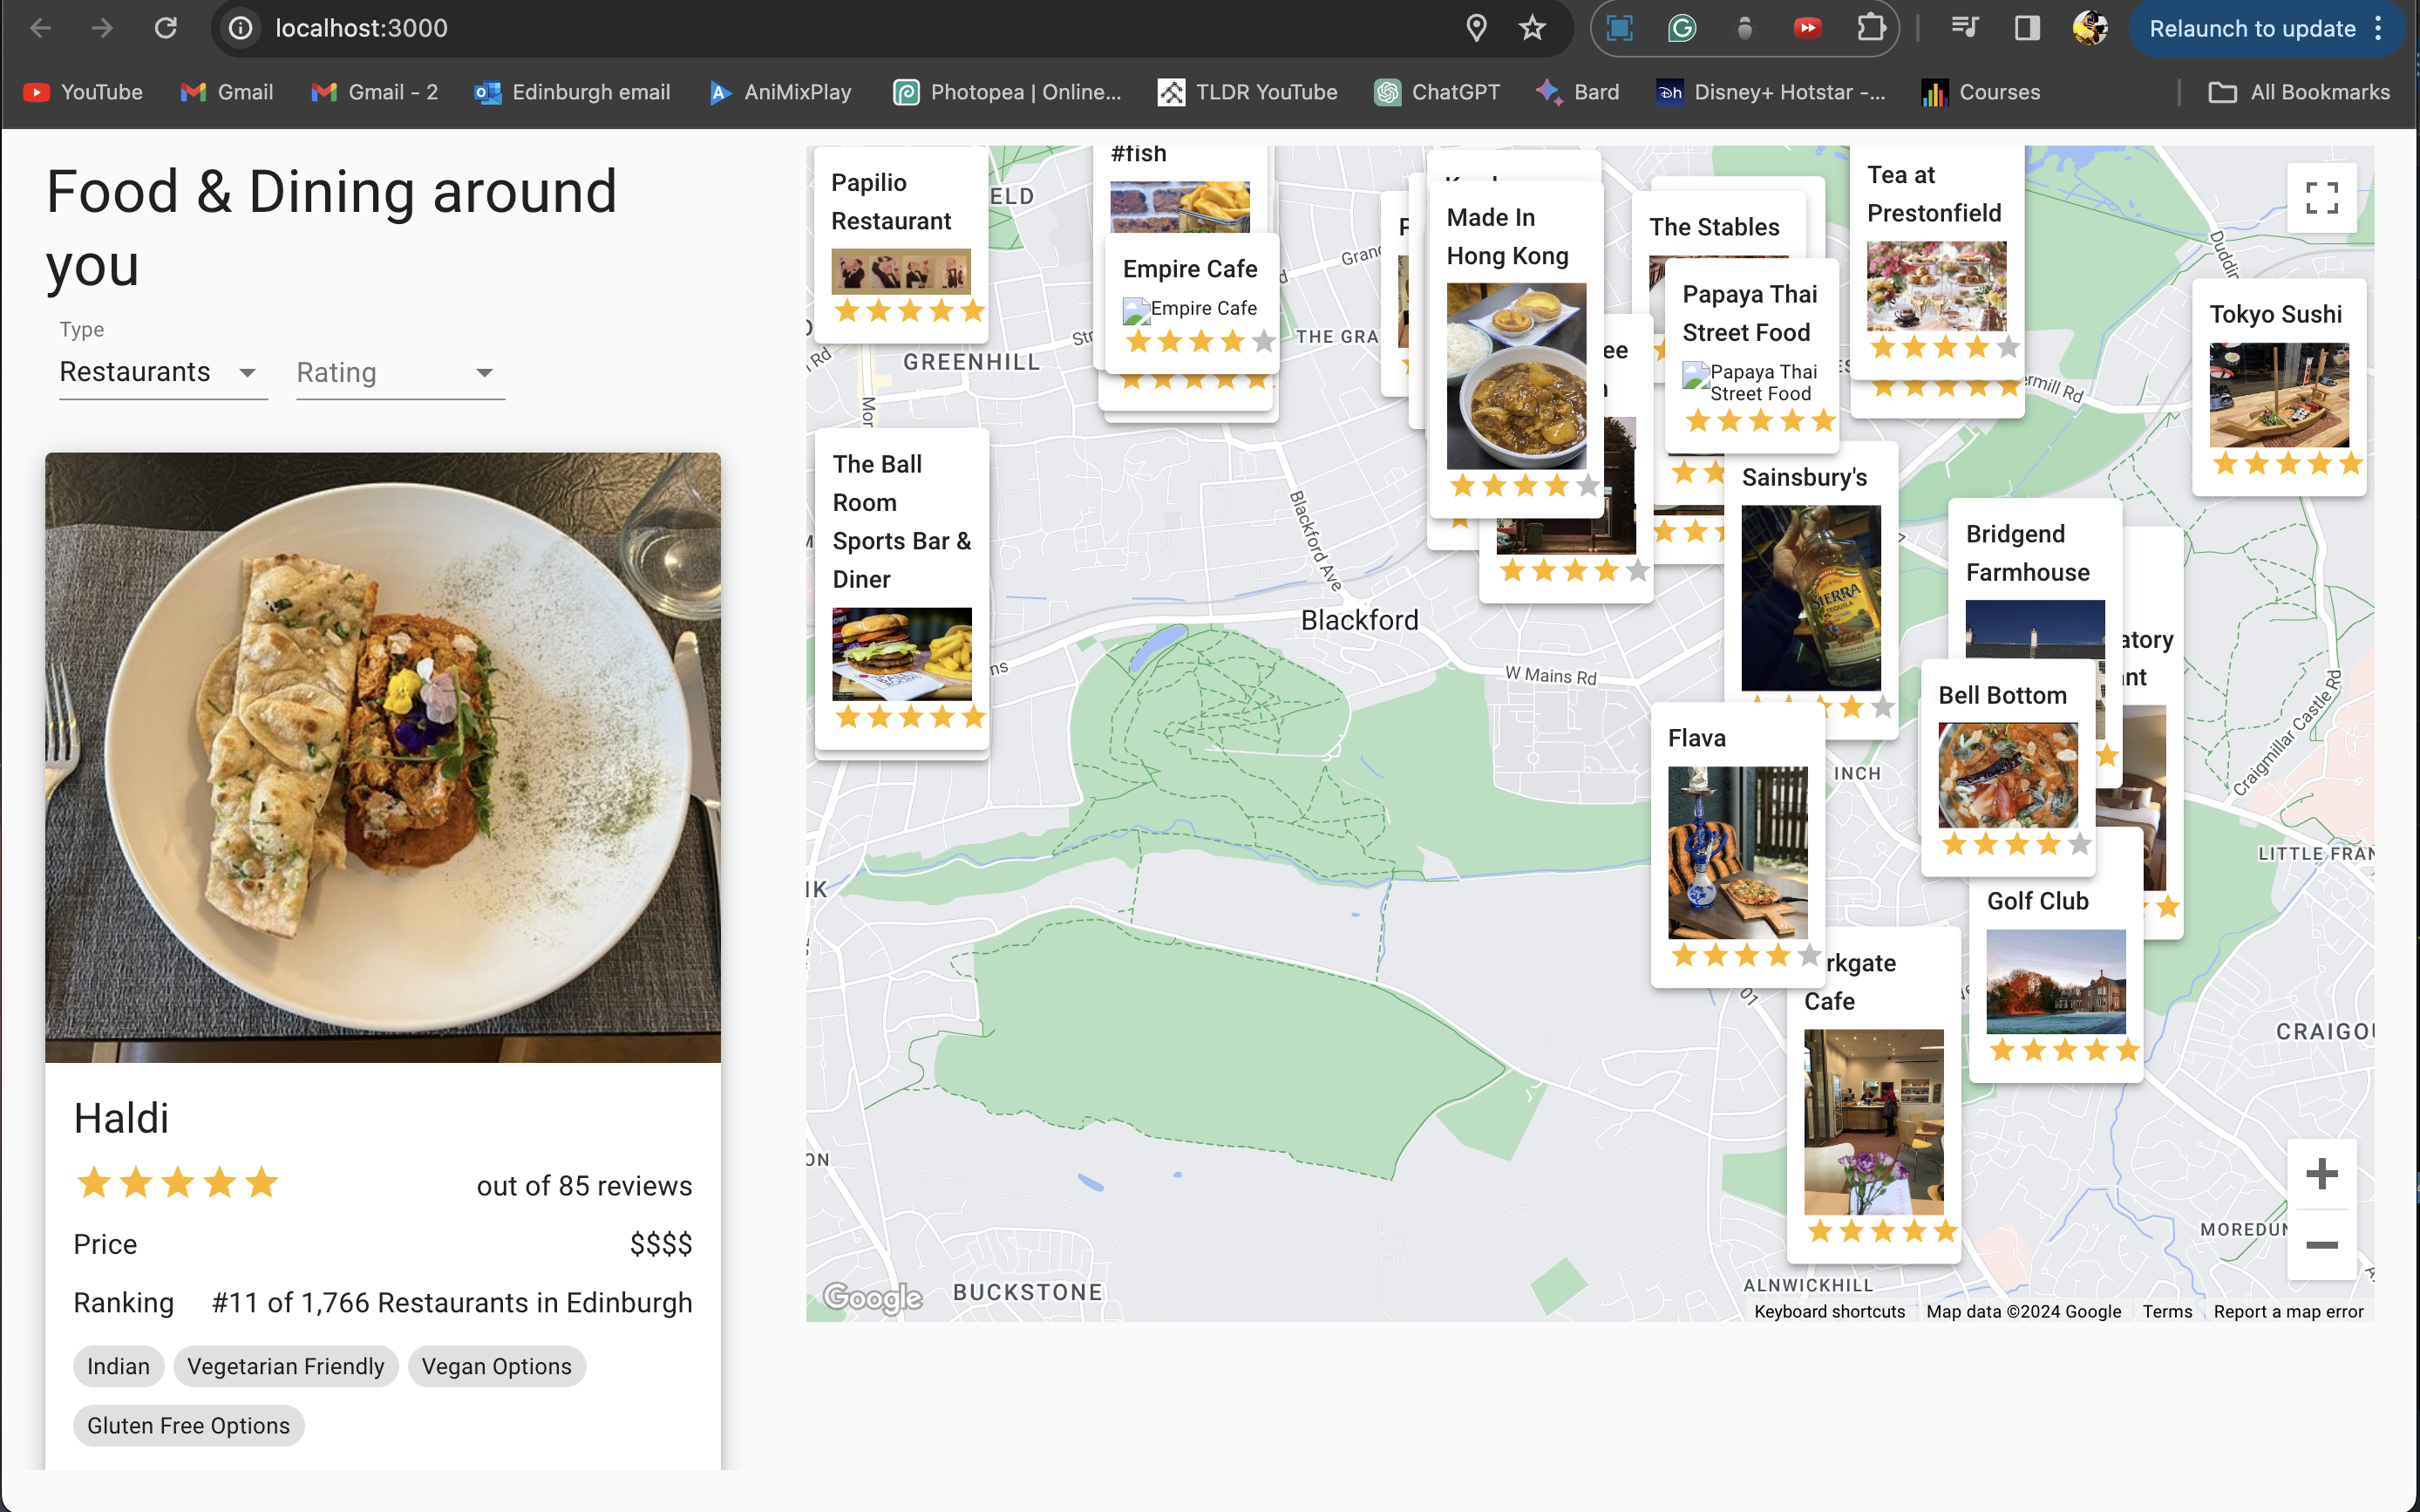Viewport: 2420px width, 1512px height.
Task: Open the Grammarly extension icon
Action: (1682, 28)
